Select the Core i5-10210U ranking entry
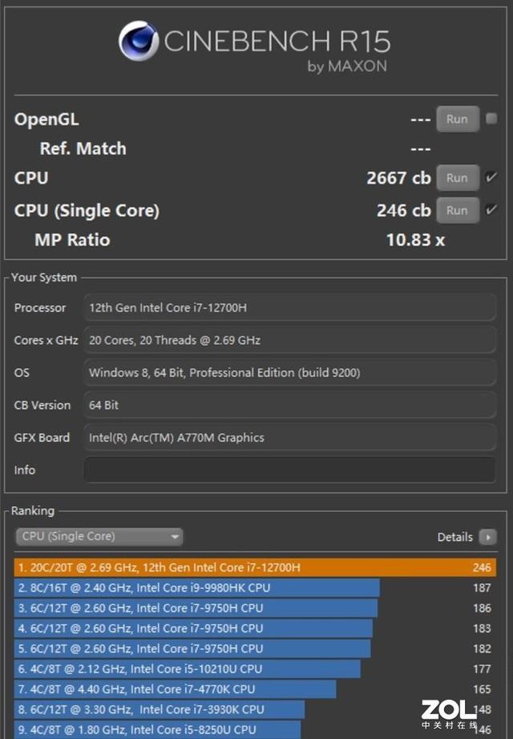 [188, 668]
